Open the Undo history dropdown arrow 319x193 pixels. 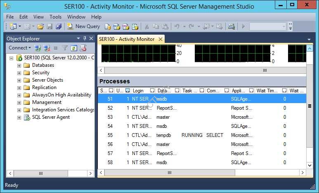coord(184,26)
